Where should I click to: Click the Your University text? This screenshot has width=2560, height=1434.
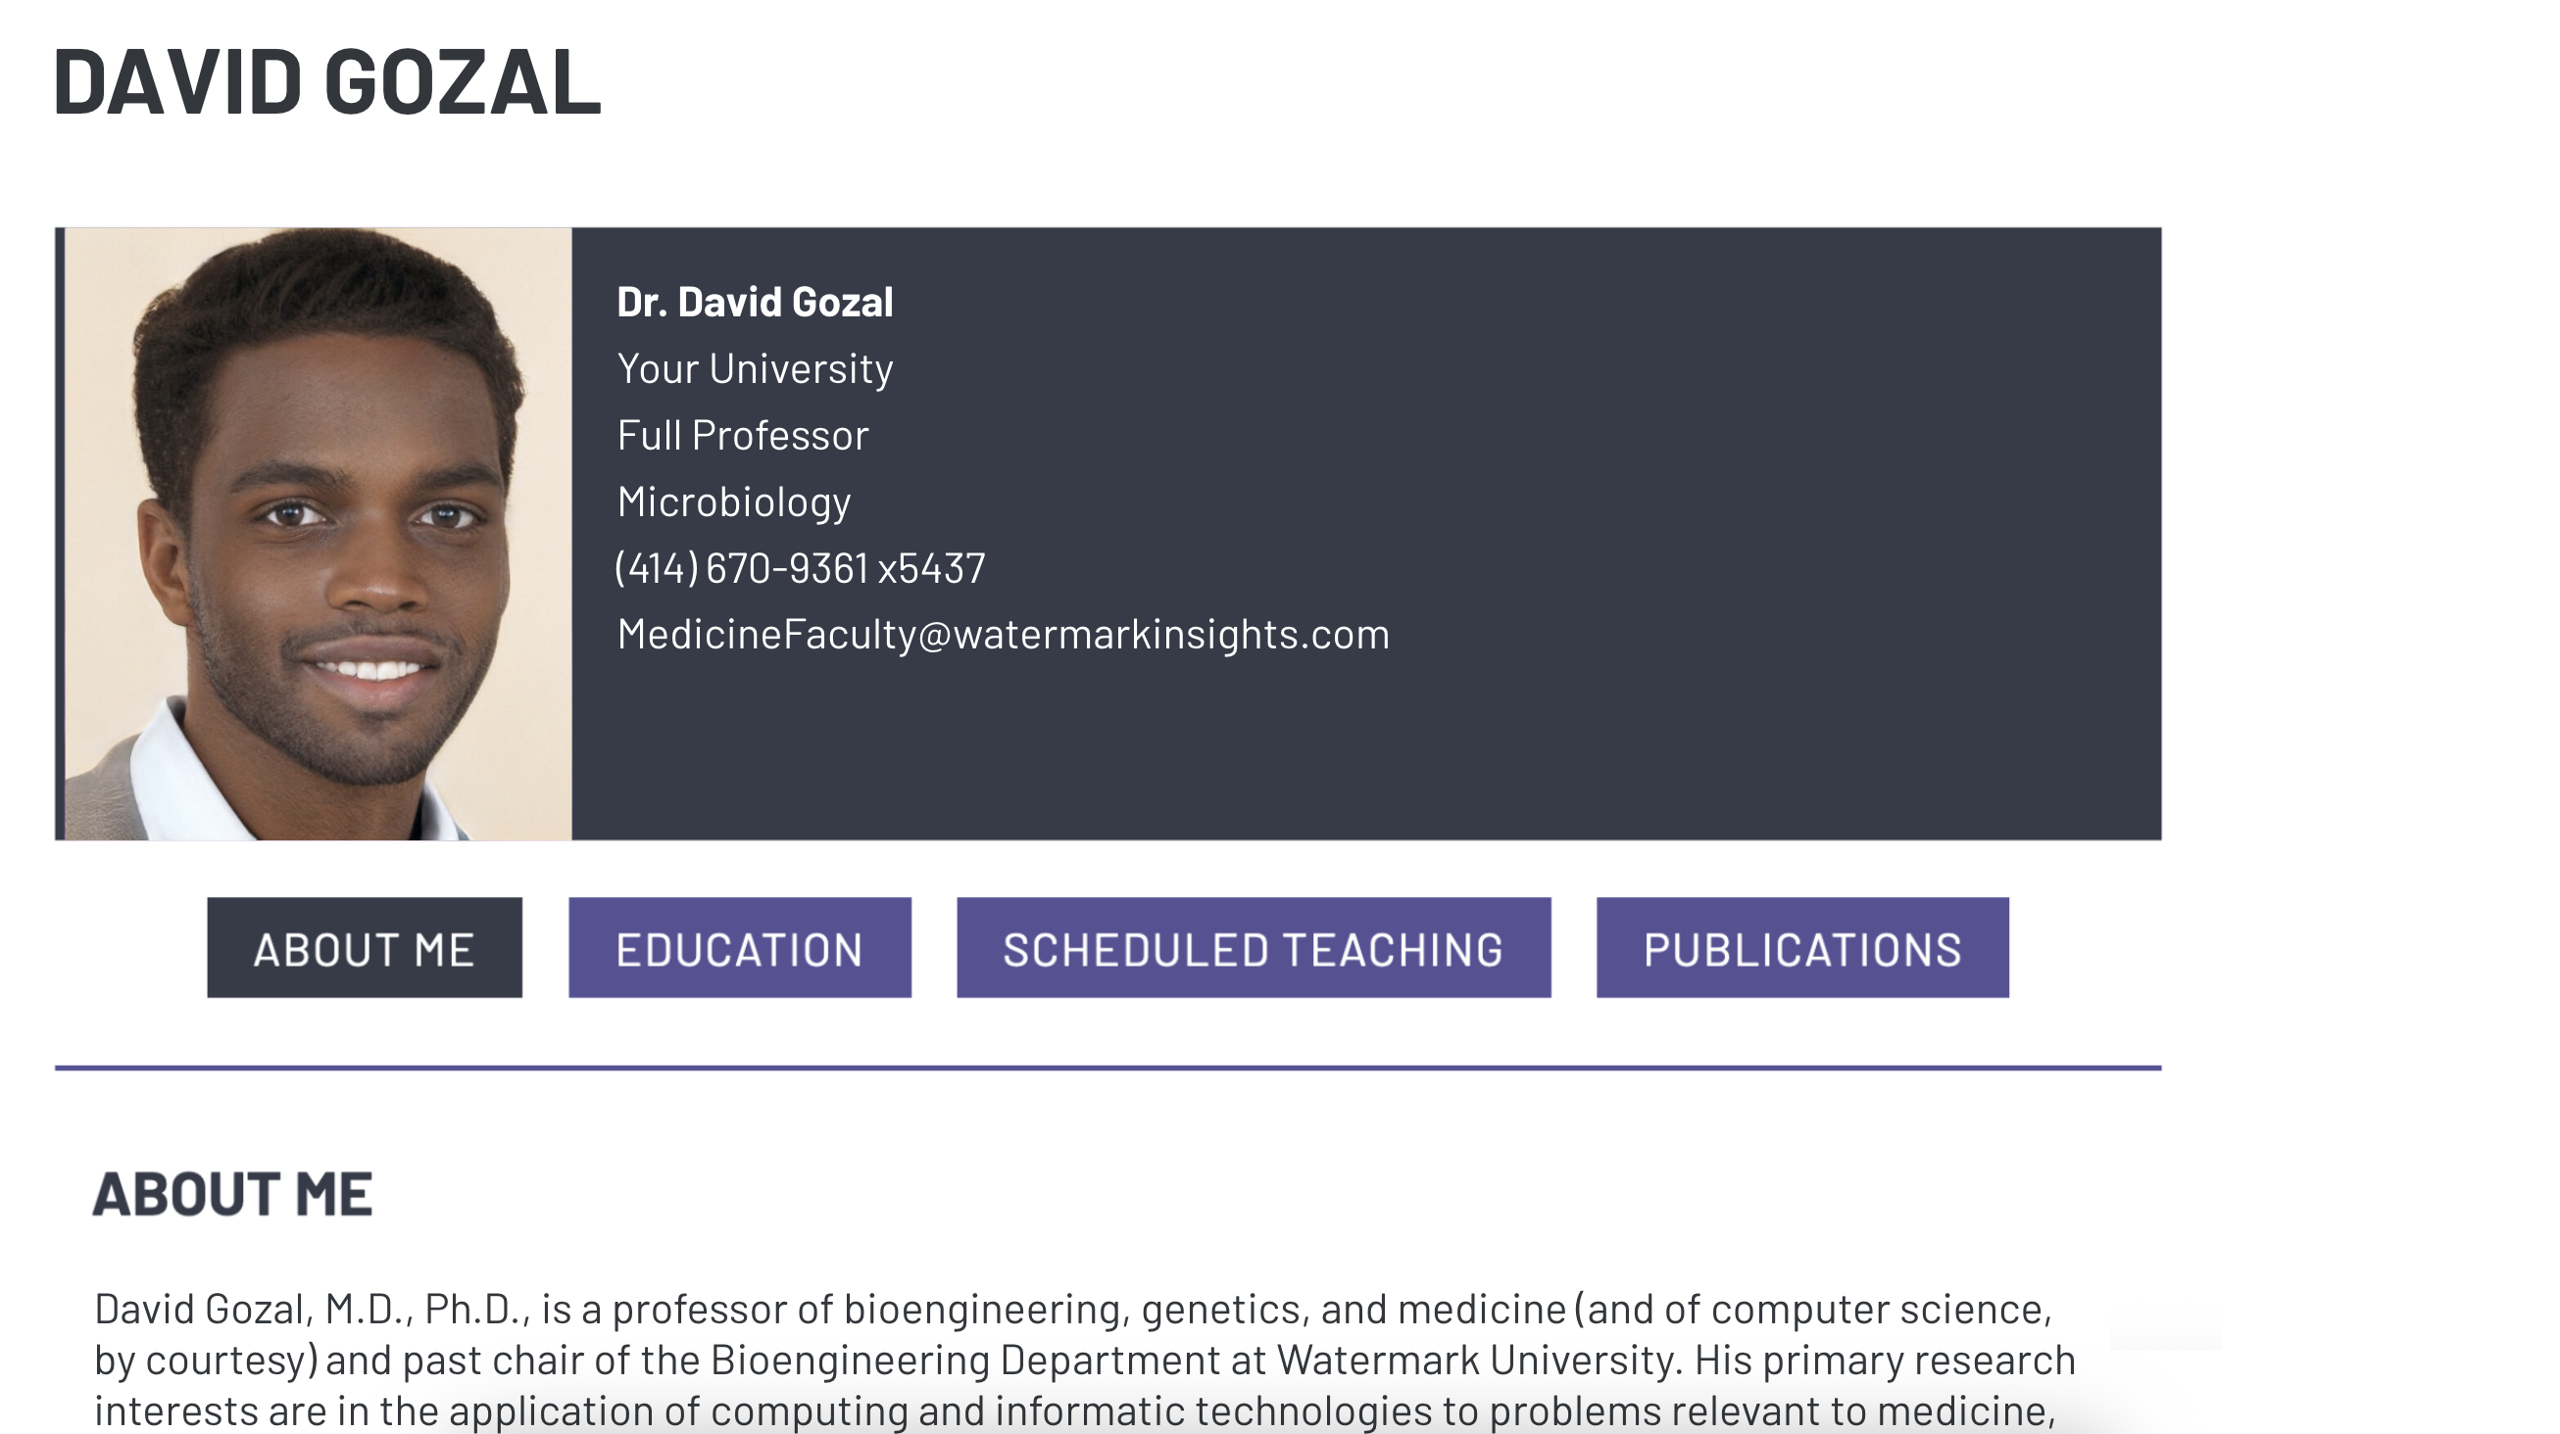point(755,368)
